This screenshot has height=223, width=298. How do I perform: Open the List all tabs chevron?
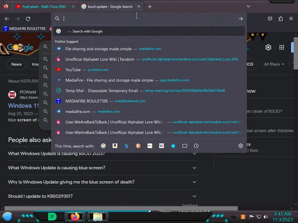249,6
